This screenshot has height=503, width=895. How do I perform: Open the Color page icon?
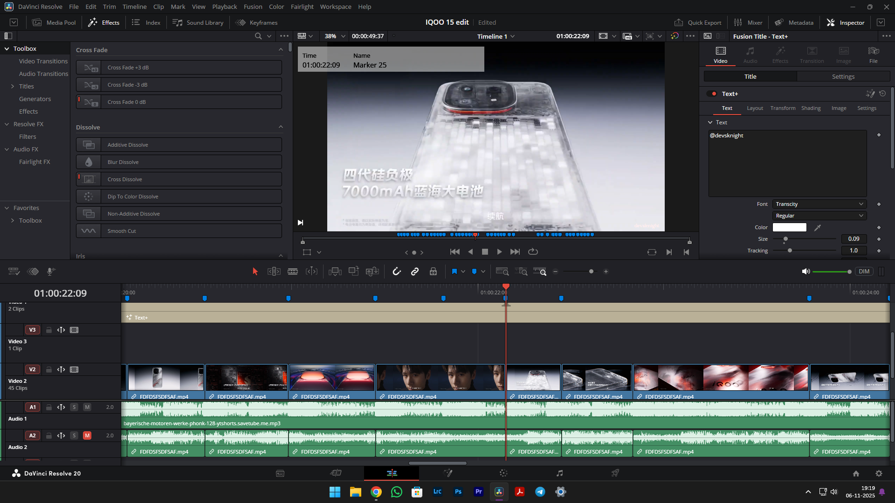coord(503,473)
